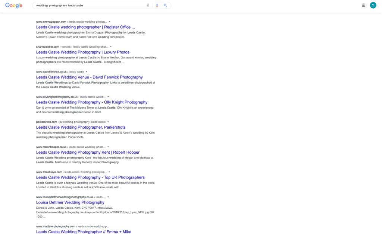Image resolution: width=382 pixels, height=234 pixels.
Task: Click the Google logo
Action: click(x=14, y=5)
